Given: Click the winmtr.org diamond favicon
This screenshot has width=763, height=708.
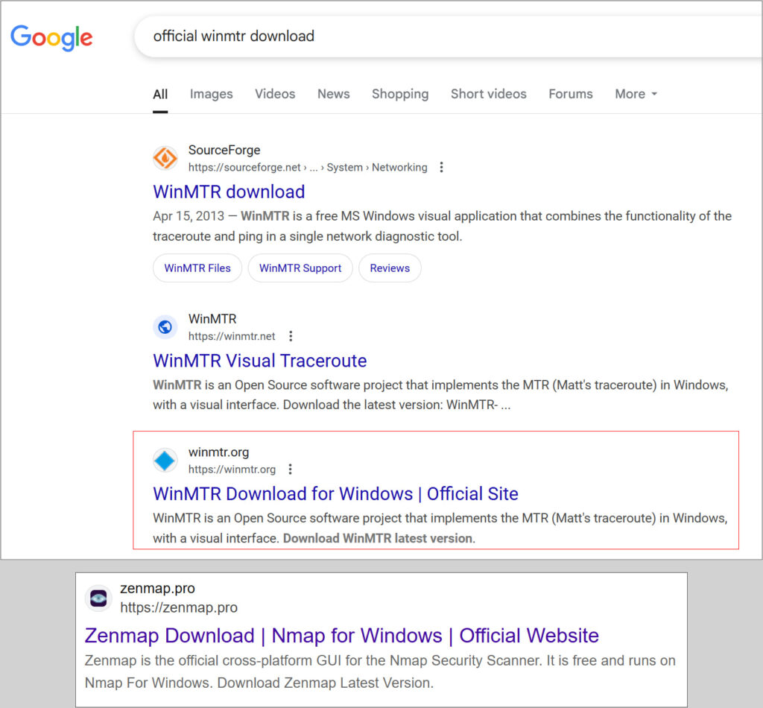Looking at the screenshot, I should 165,460.
